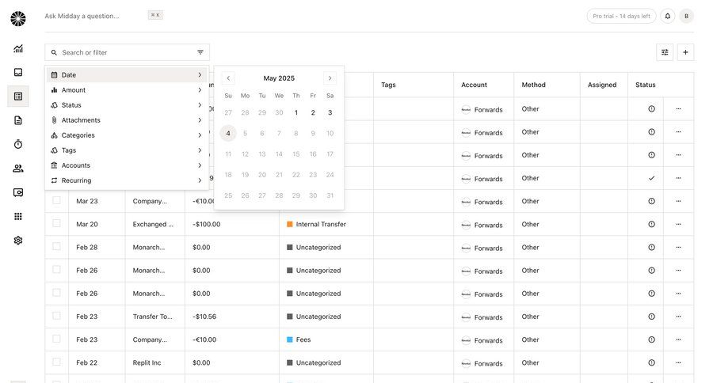Click the status icon in Mar 23 row
The width and height of the screenshot is (713, 383).
point(652,201)
